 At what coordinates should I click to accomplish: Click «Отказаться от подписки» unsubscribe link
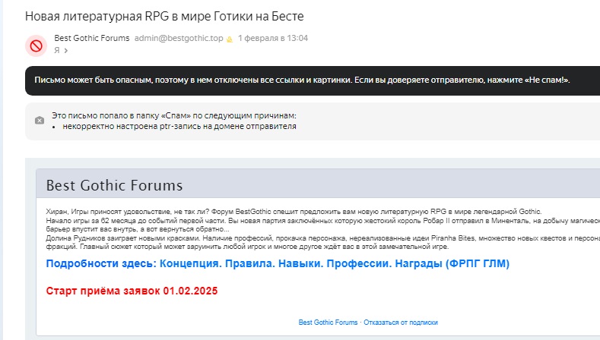[401, 323]
